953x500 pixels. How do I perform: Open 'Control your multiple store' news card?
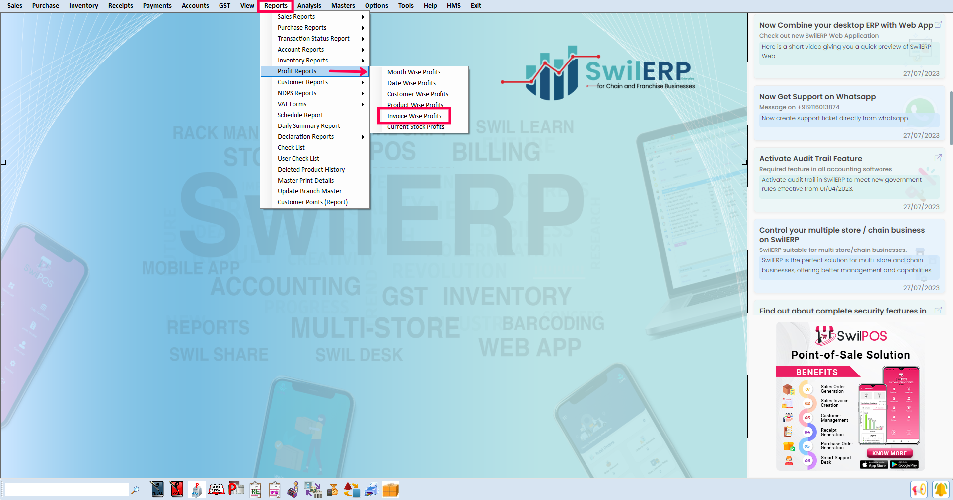click(849, 257)
